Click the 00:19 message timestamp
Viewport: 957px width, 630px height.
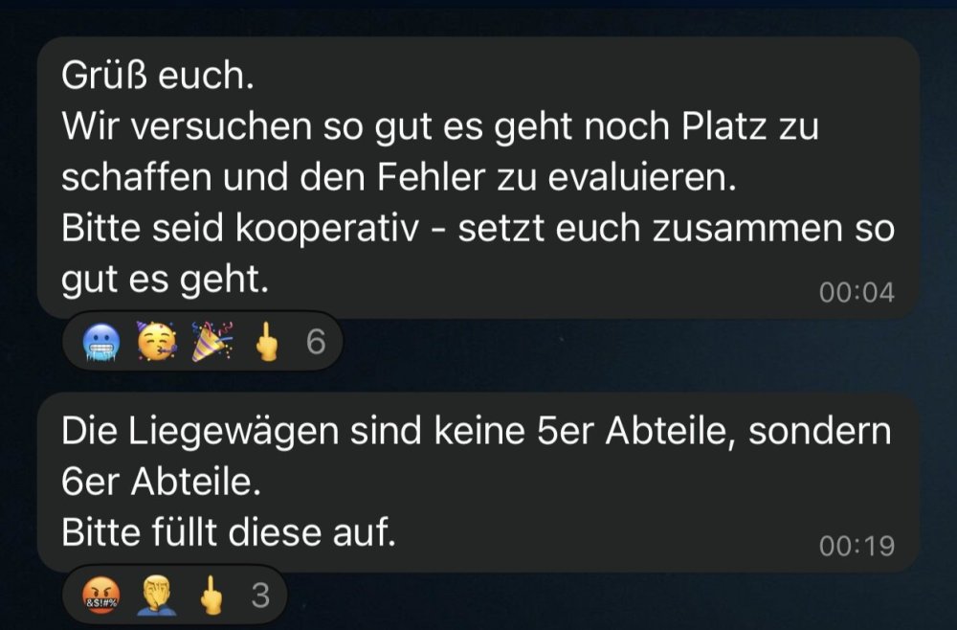point(857,546)
